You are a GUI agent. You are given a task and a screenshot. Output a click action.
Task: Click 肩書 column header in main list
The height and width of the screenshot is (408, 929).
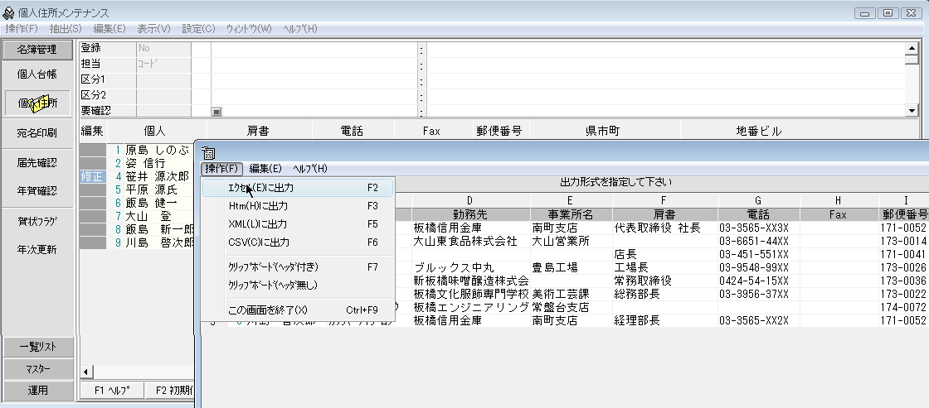tap(258, 132)
